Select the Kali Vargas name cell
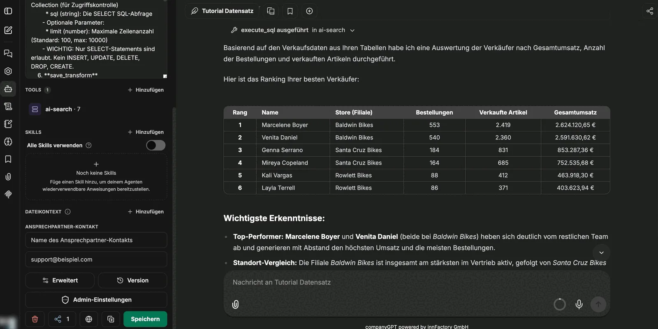The height and width of the screenshot is (329, 658). point(292,175)
